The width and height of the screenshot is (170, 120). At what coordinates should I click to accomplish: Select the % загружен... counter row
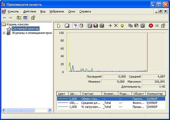[x=111, y=107]
